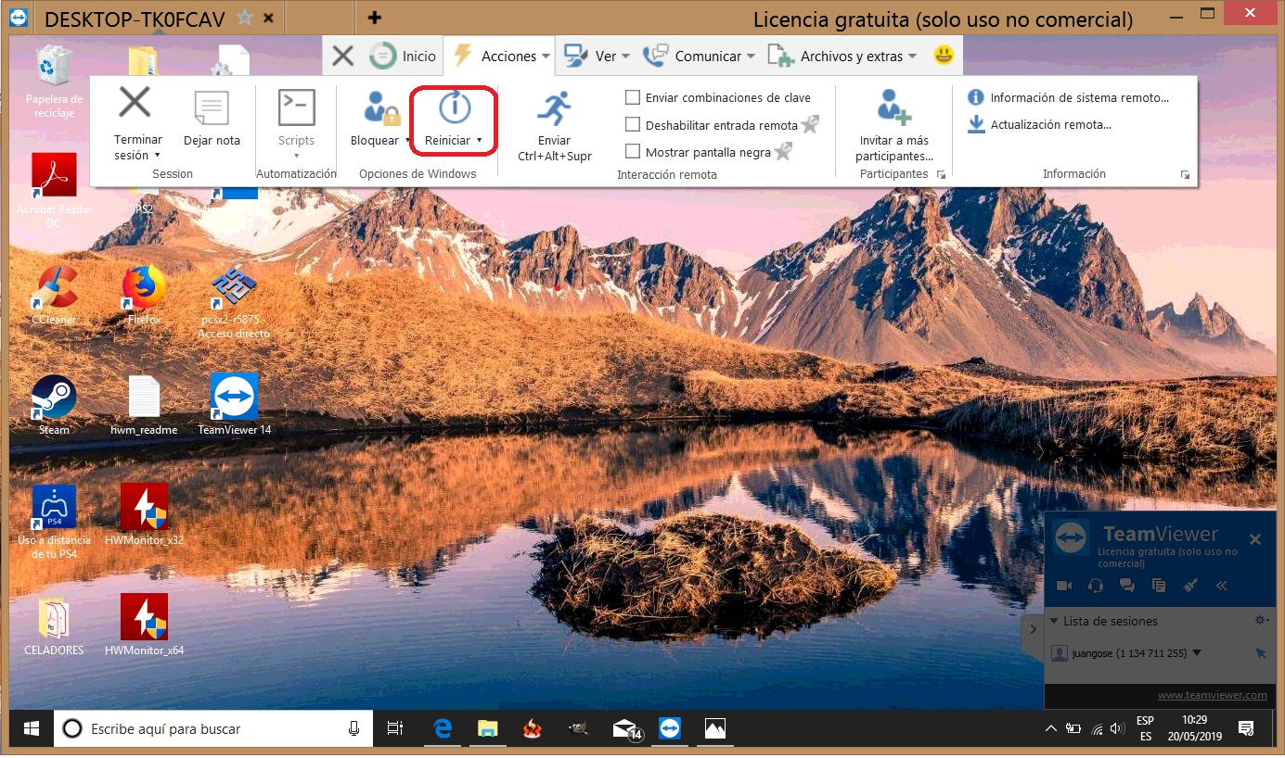This screenshot has width=1285, height=758.
Task: Click the file transfer icon in TeamViewer panel
Action: click(x=1159, y=586)
